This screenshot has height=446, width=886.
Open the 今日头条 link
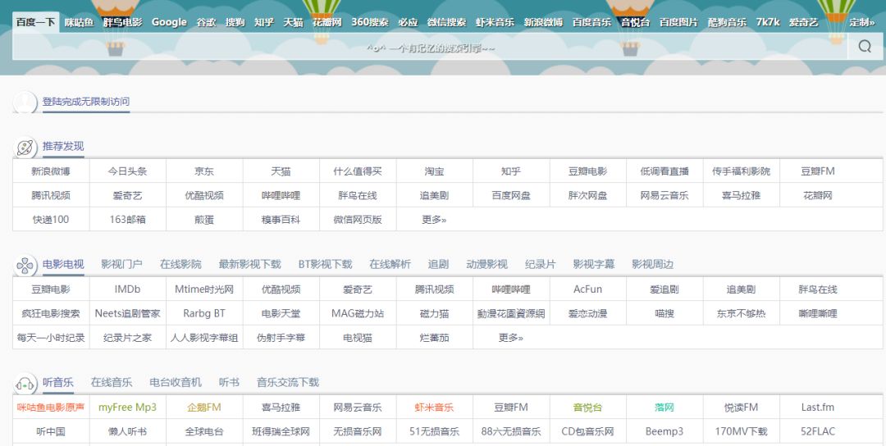coord(127,172)
